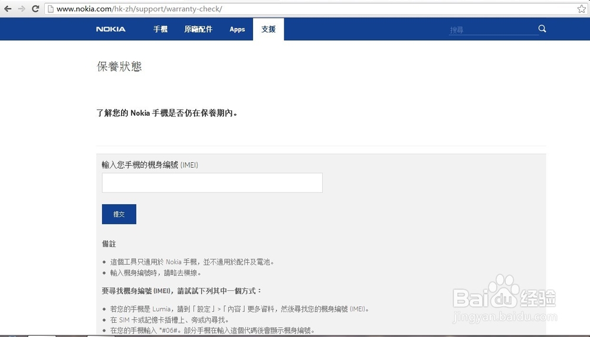Viewport: 590px width, 337px height.
Task: Click the browser forward arrow
Action: click(x=21, y=9)
